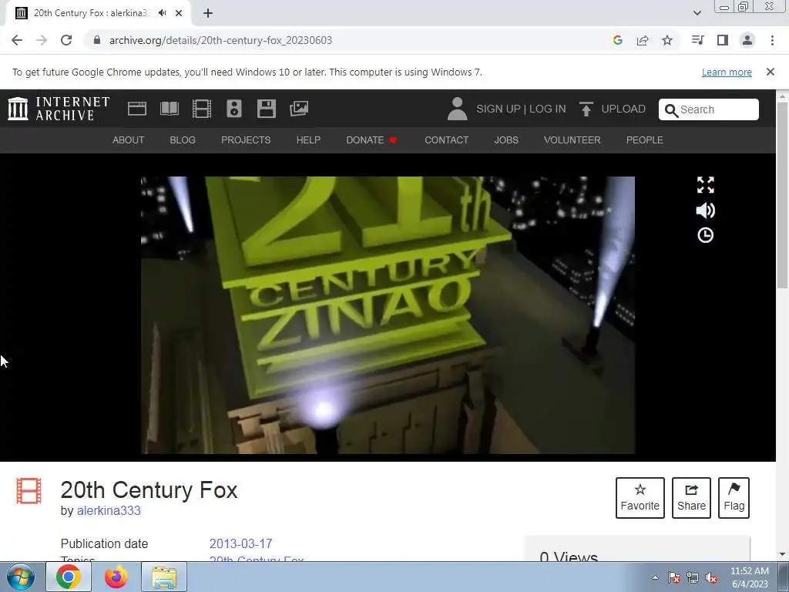Play the 20th Century Fox video
This screenshot has height=592, width=789.
tap(388, 315)
